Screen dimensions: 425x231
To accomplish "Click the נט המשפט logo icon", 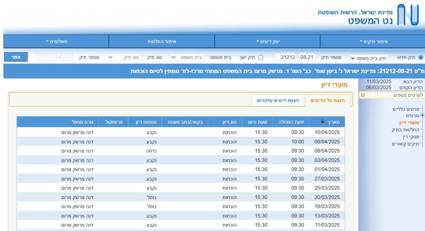I will pyautogui.click(x=408, y=15).
